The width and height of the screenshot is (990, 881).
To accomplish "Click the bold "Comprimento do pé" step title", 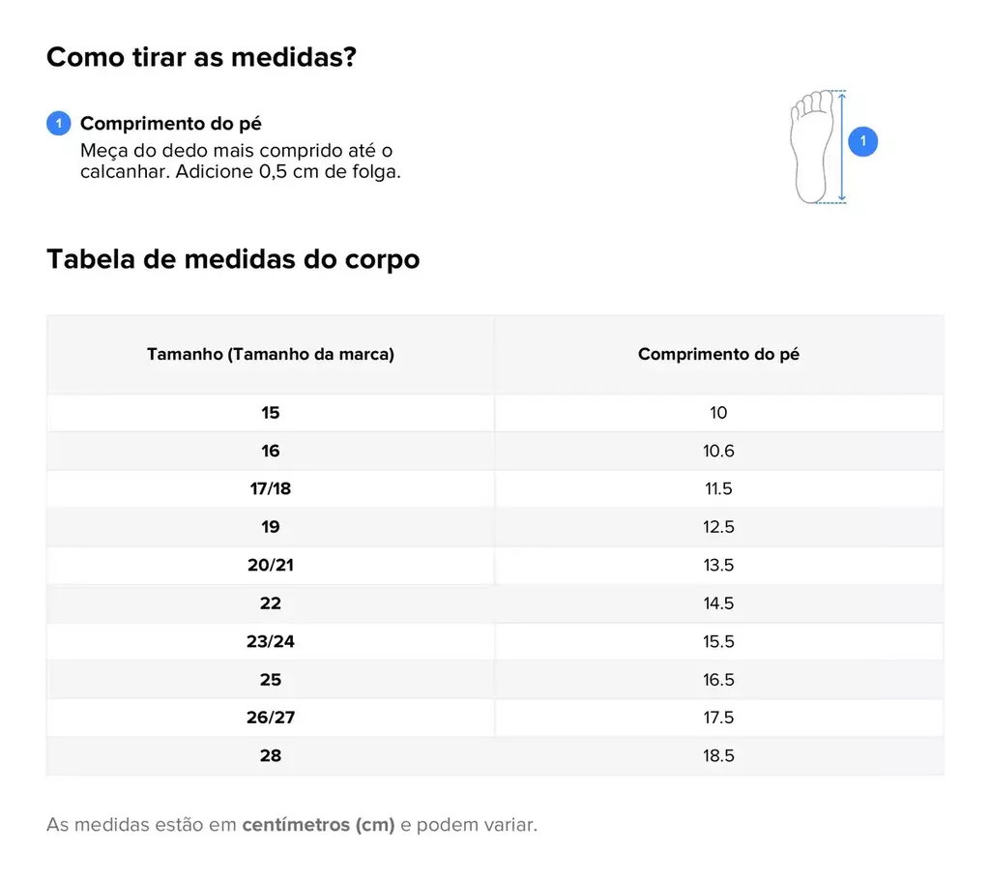I will [170, 124].
